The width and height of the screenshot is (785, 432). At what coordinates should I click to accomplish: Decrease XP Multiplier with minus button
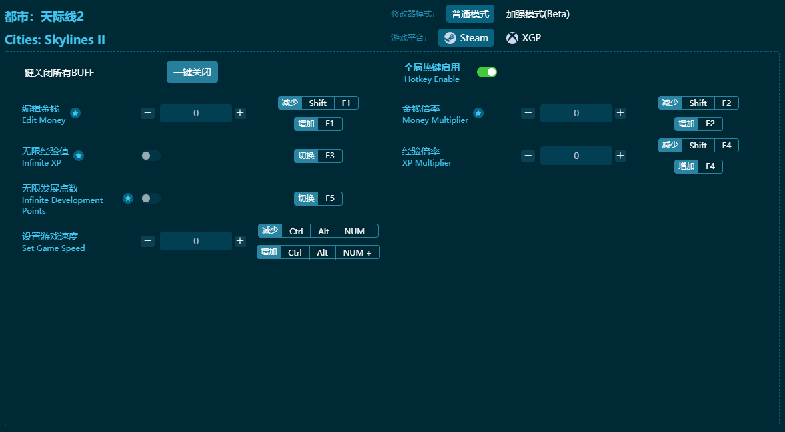(528, 156)
